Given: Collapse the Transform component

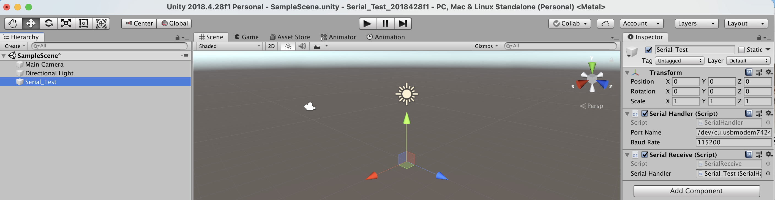Looking at the screenshot, I should click(627, 73).
